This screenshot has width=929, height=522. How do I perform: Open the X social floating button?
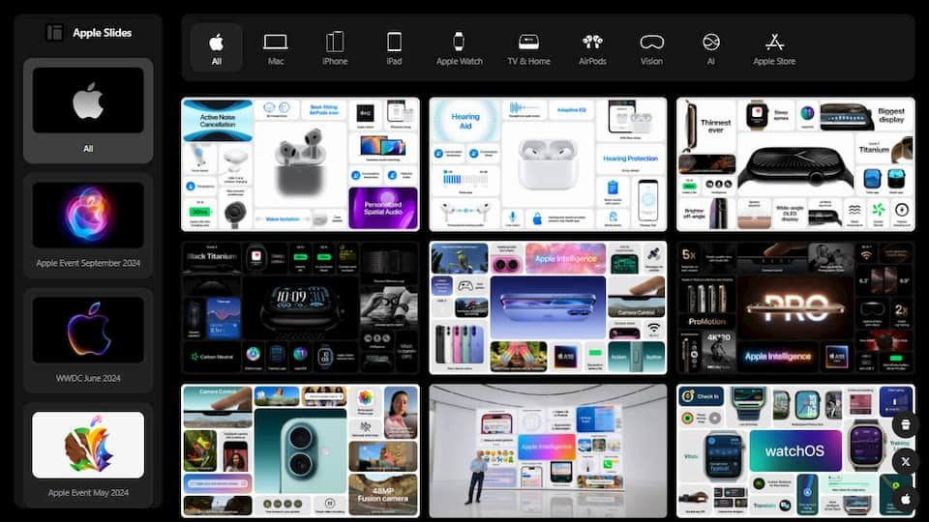click(x=906, y=462)
